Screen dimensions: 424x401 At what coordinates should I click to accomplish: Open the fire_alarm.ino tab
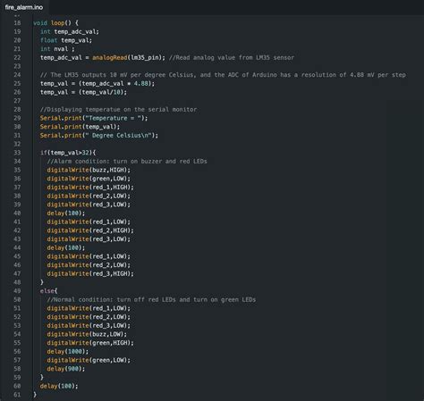[24, 7]
